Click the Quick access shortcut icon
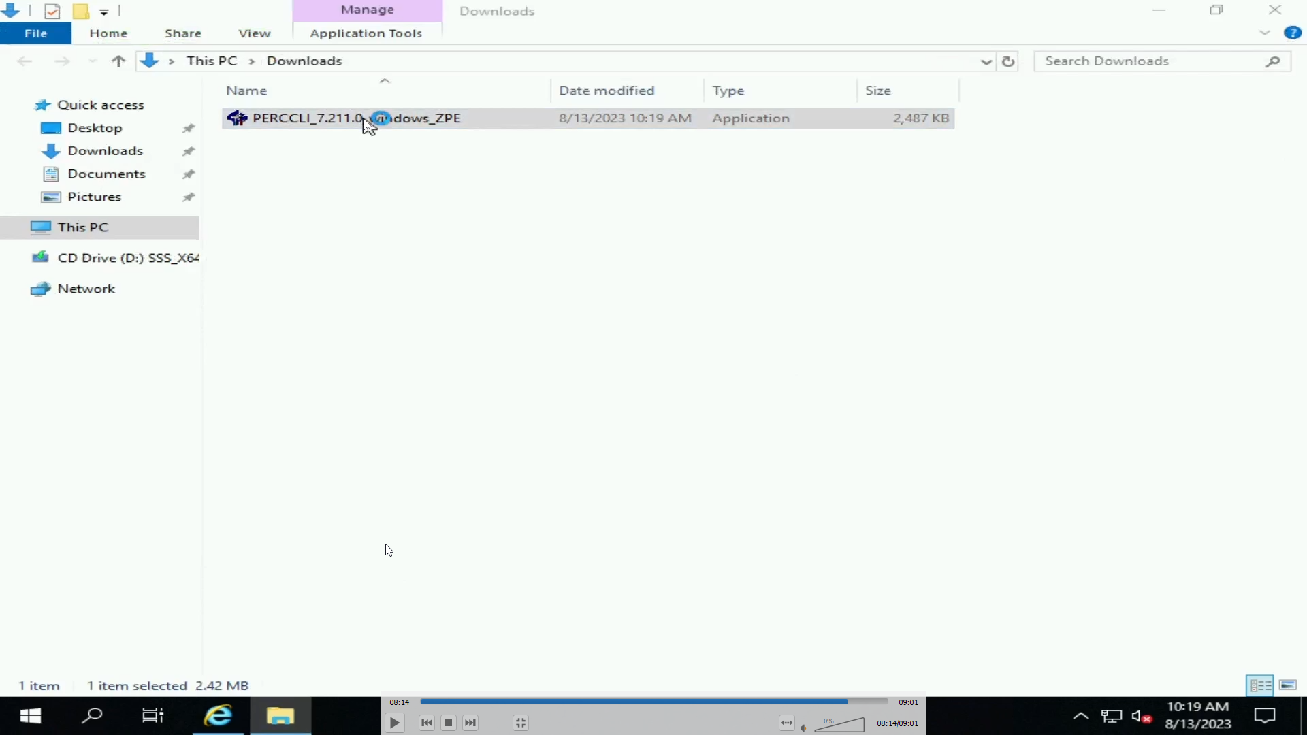Viewport: 1307px width, 735px height. click(x=43, y=104)
